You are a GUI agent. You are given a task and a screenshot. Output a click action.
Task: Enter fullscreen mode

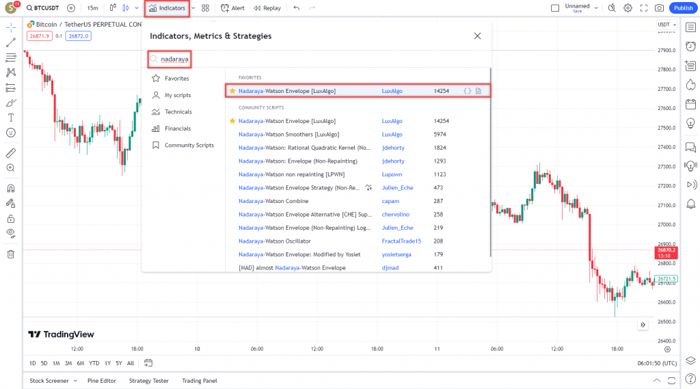(x=644, y=8)
